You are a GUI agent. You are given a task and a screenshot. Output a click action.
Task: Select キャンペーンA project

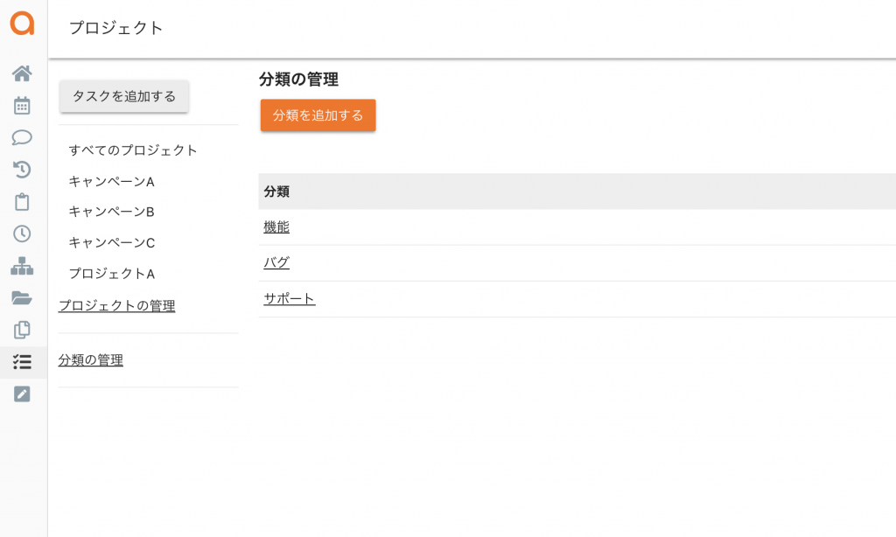pos(112,181)
